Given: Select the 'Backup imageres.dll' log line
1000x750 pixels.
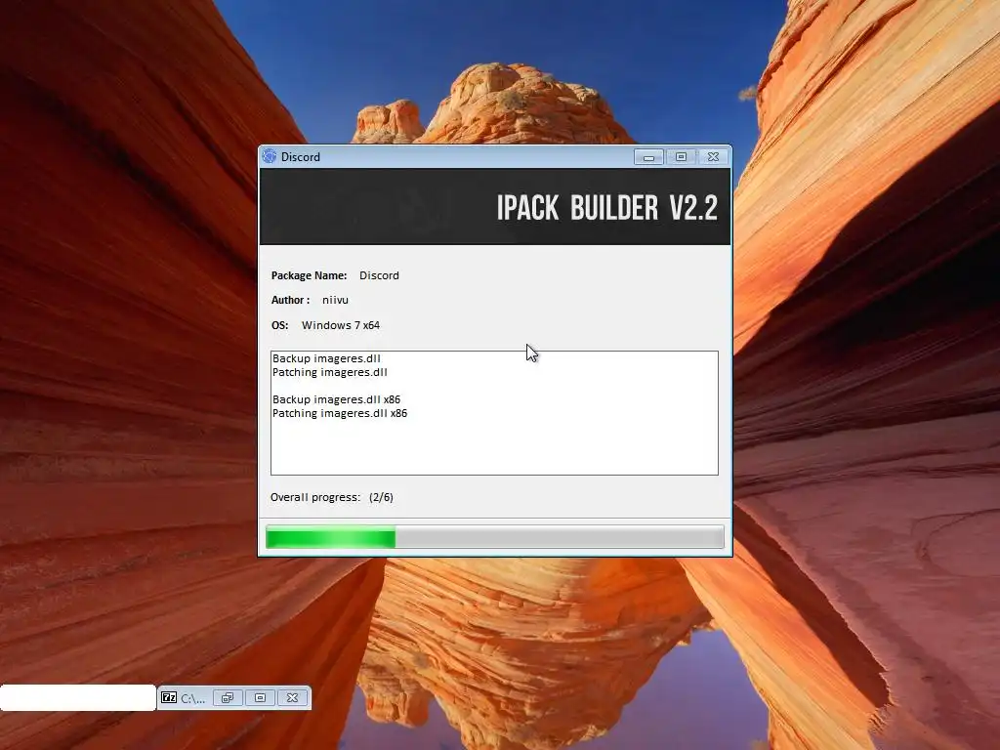Looking at the screenshot, I should click(x=326, y=358).
